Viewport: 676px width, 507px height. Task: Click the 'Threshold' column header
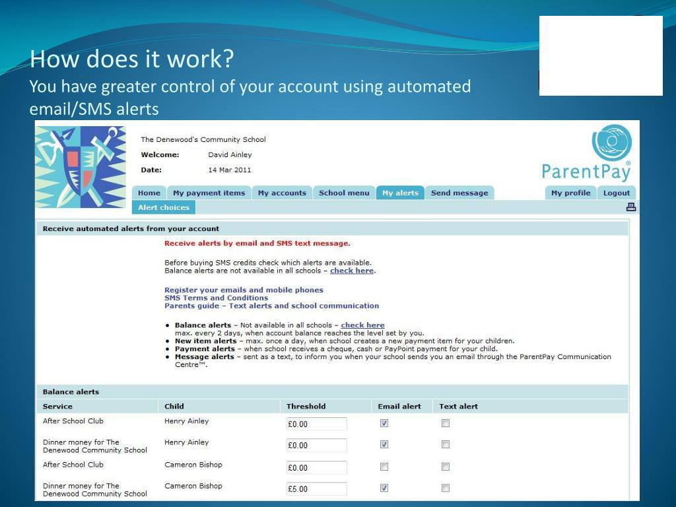pyautogui.click(x=306, y=406)
